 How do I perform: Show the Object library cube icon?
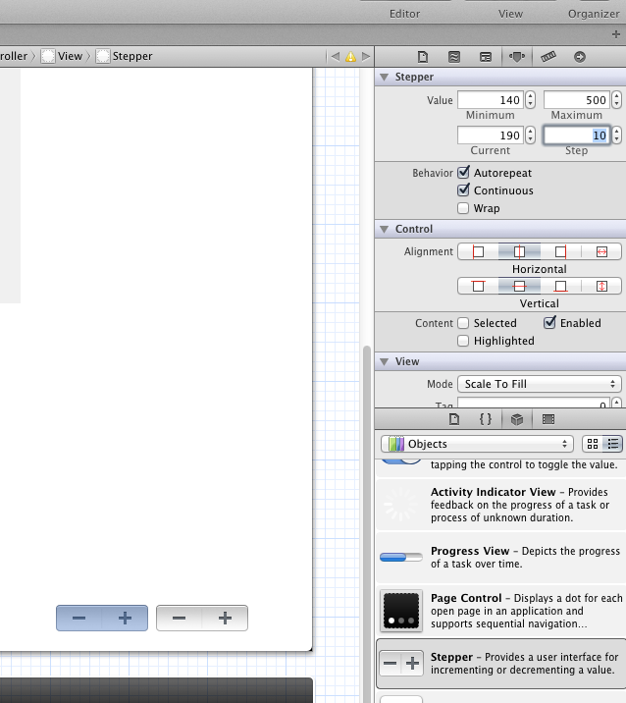tap(517, 419)
